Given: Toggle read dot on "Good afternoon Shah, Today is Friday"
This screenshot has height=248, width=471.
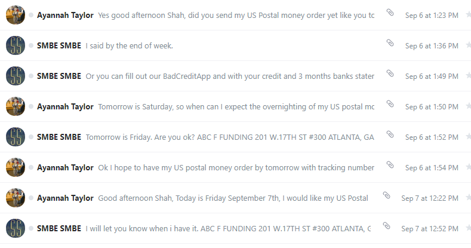Looking at the screenshot, I should pyautogui.click(x=31, y=198).
